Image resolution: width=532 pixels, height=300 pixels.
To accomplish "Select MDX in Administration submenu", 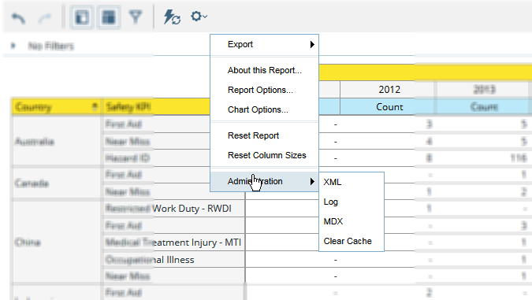I will [352, 221].
